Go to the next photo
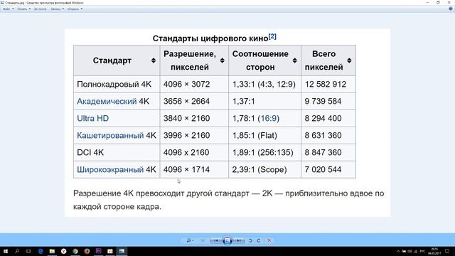 tap(239, 240)
